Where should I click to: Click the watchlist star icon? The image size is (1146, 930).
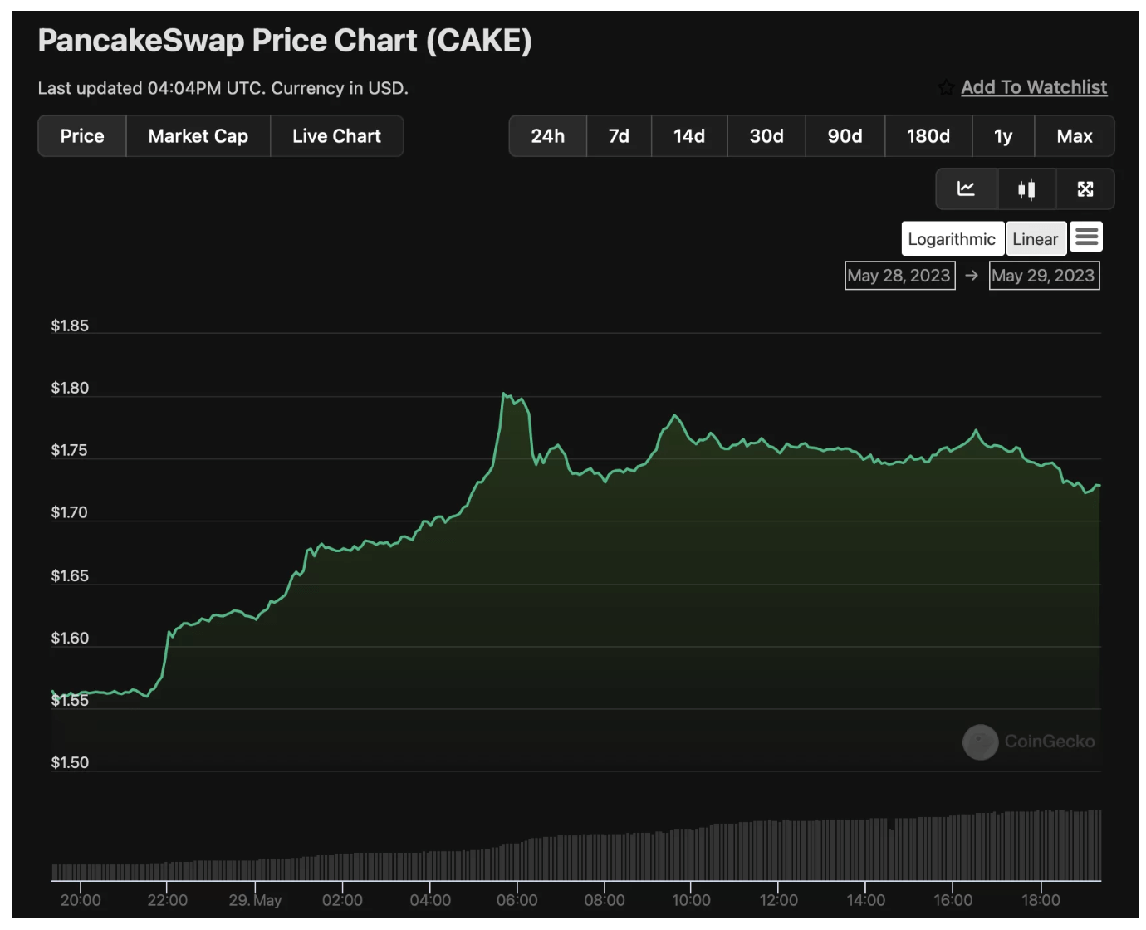[x=946, y=87]
